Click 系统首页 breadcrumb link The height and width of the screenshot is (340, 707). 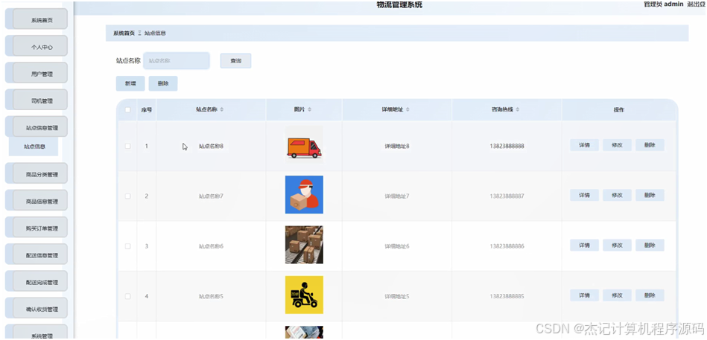click(124, 33)
